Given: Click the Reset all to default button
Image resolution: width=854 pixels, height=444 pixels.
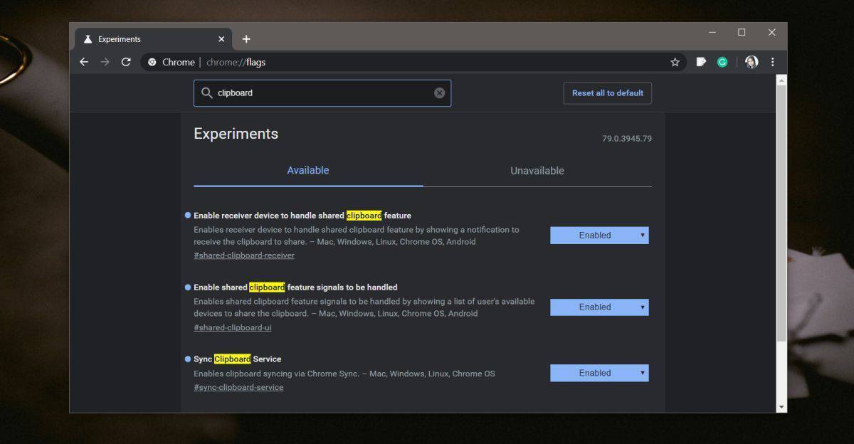Looking at the screenshot, I should 607,92.
